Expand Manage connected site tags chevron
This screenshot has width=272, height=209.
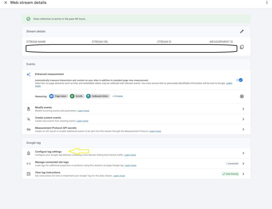(243, 163)
